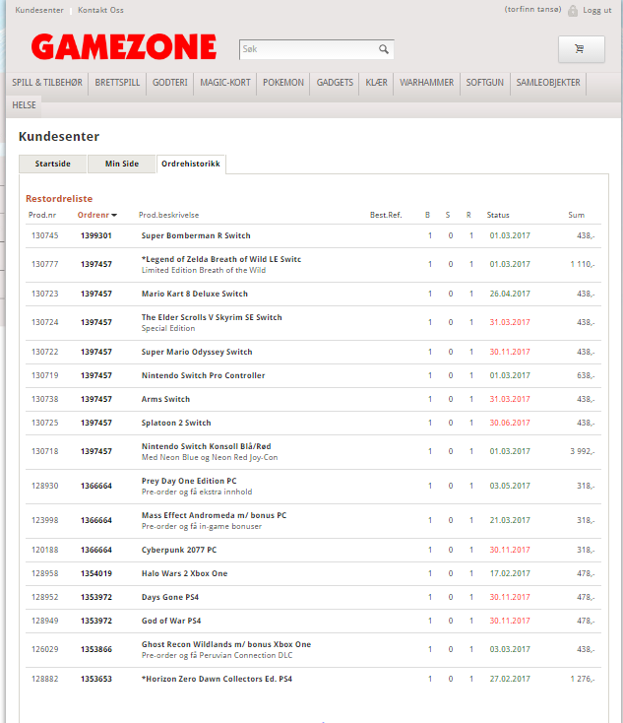Open the GADGETS category
Image resolution: width=623 pixels, height=723 pixels.
335,83
